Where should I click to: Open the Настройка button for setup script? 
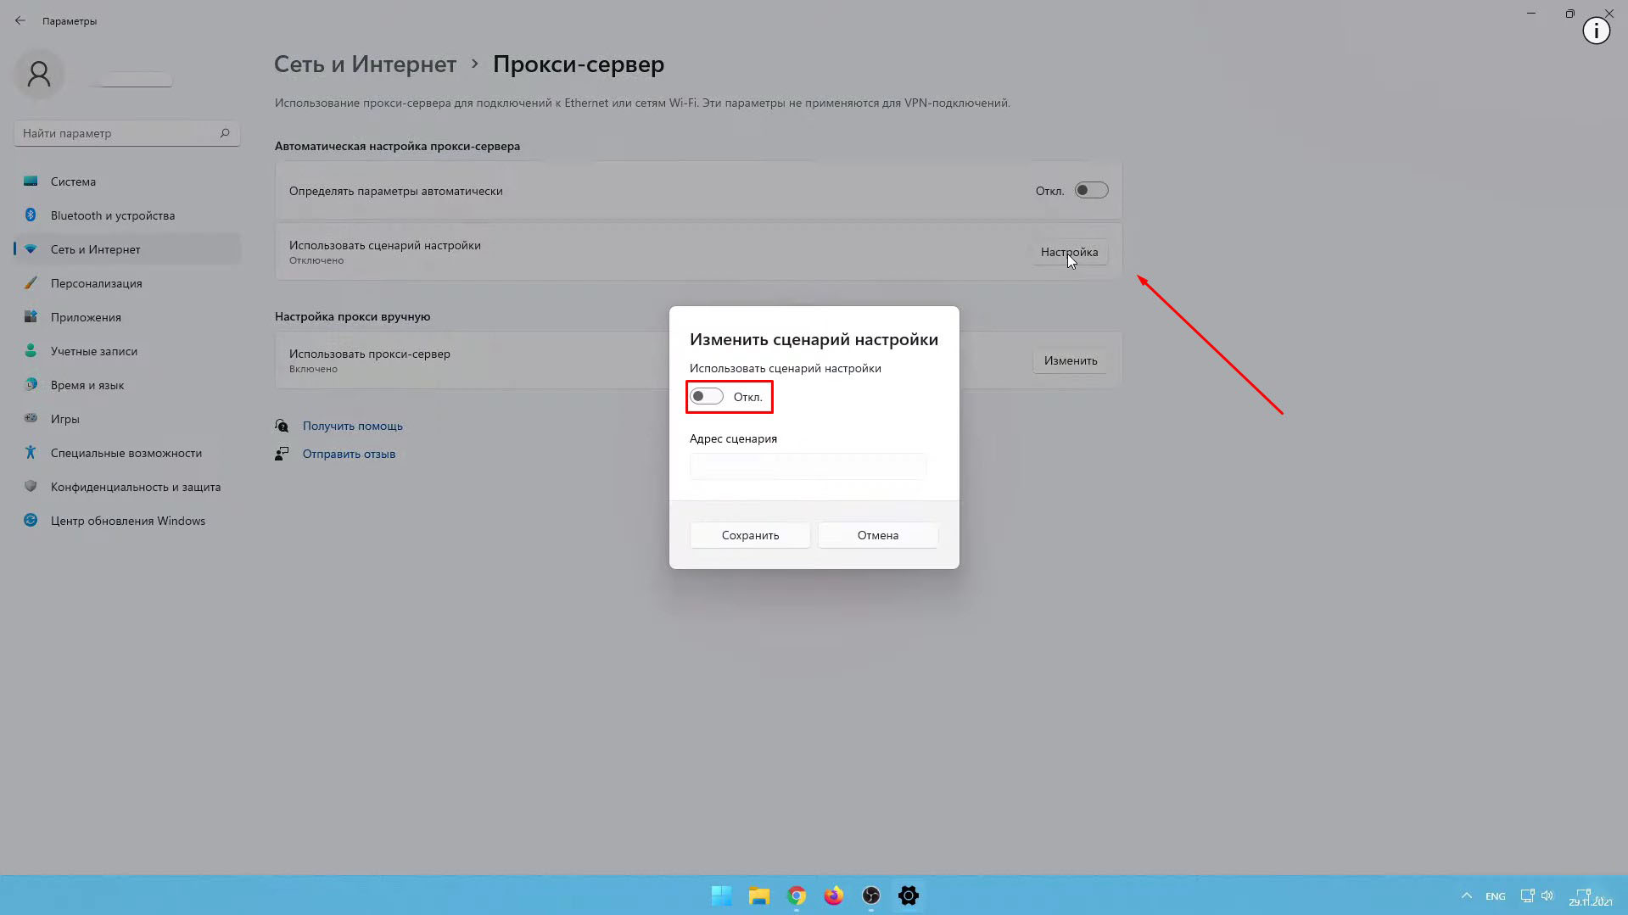(1069, 252)
